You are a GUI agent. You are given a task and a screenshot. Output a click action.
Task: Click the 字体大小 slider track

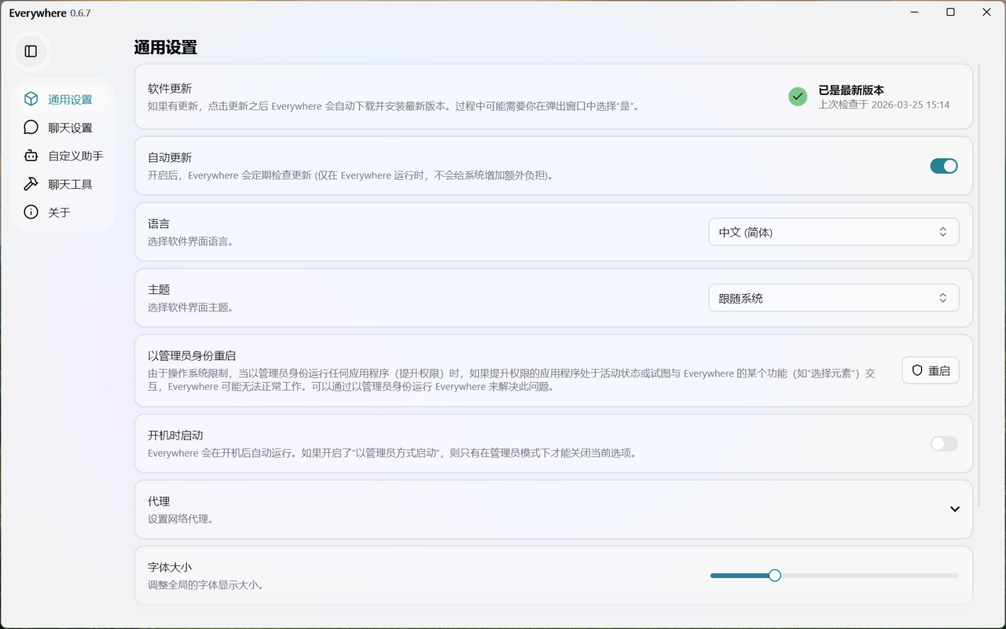865,576
